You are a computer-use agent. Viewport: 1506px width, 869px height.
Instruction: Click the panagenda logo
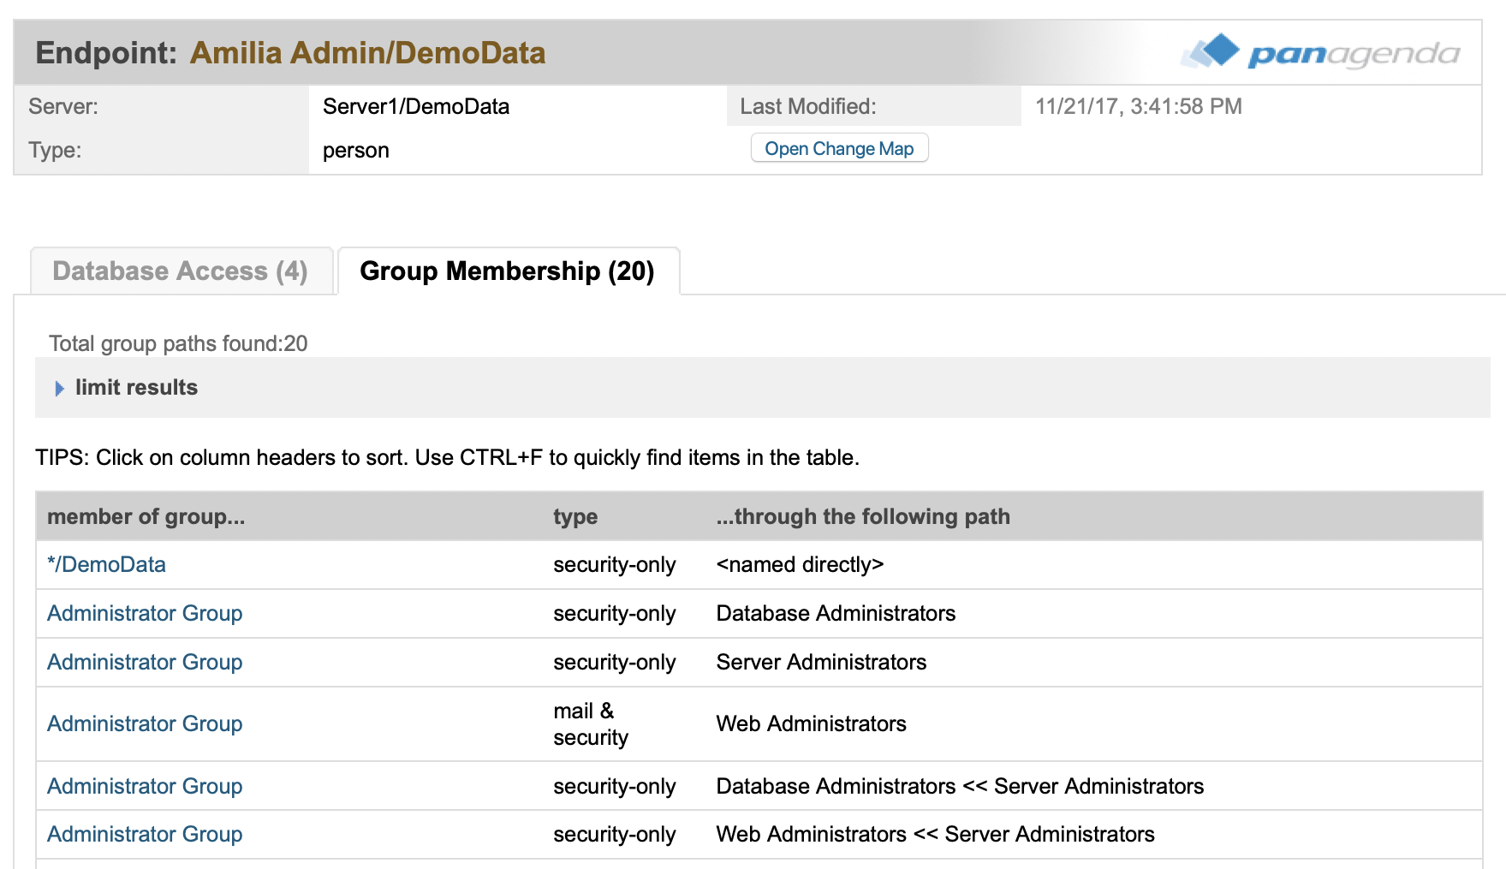(x=1320, y=53)
